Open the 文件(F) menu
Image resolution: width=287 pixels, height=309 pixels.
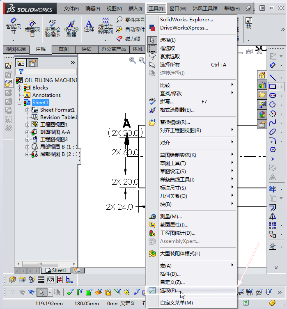(x=71, y=9)
